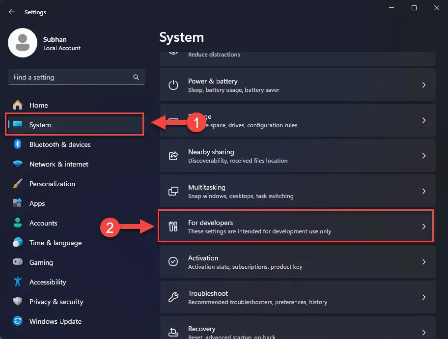Click the user profile avatar

[23, 43]
